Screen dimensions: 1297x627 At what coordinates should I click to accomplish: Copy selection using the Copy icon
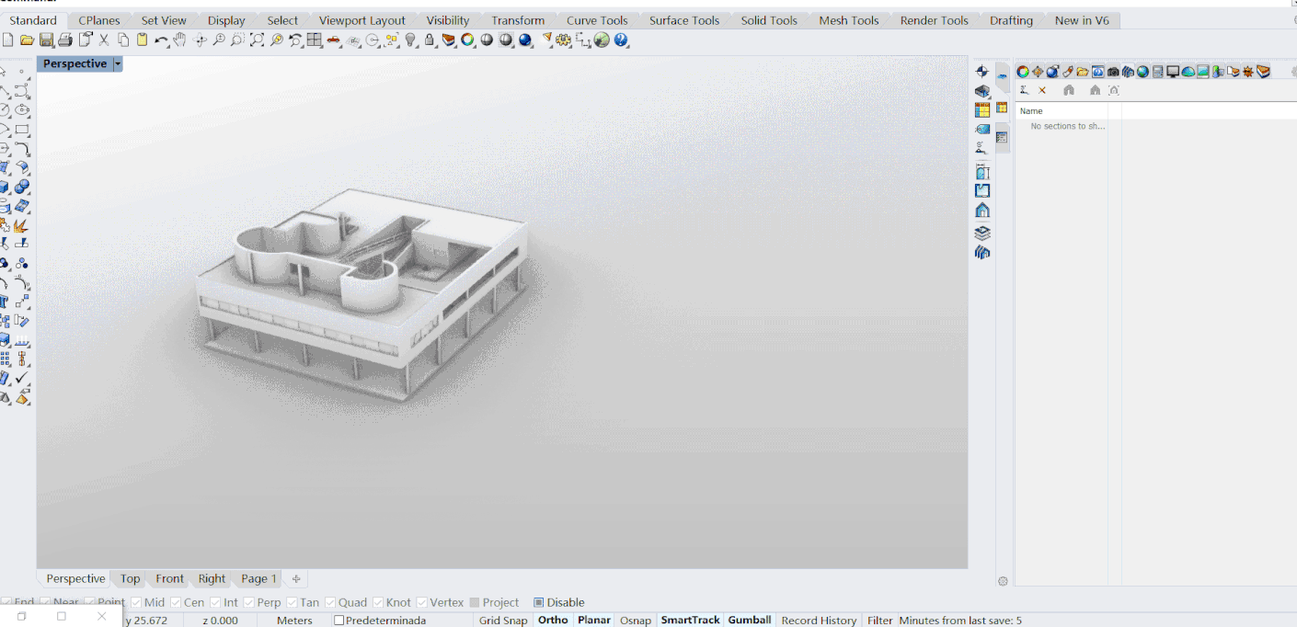(x=123, y=40)
